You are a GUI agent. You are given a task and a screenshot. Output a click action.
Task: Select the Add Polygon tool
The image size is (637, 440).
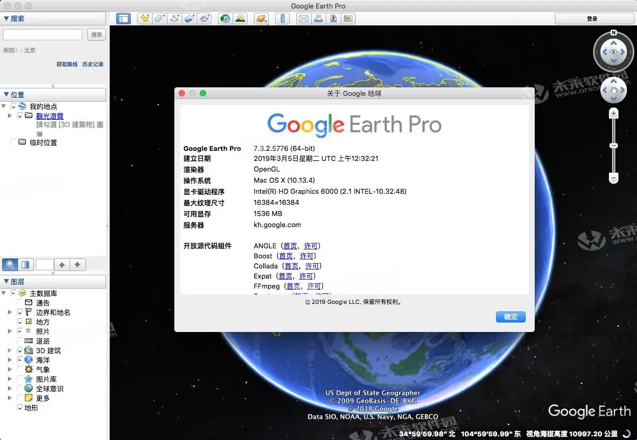[x=160, y=19]
